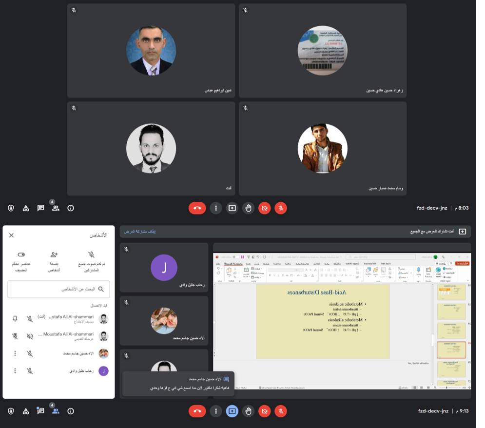Click host controls shield icon in 8:03 bar
The width and height of the screenshot is (485, 428).
(x=11, y=208)
